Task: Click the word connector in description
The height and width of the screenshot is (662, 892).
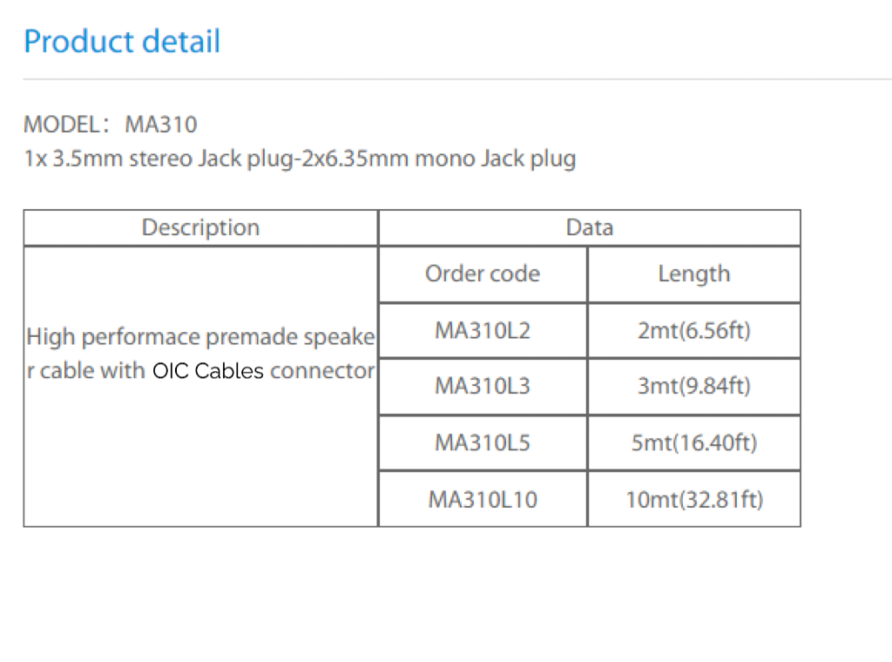Action: click(x=322, y=371)
